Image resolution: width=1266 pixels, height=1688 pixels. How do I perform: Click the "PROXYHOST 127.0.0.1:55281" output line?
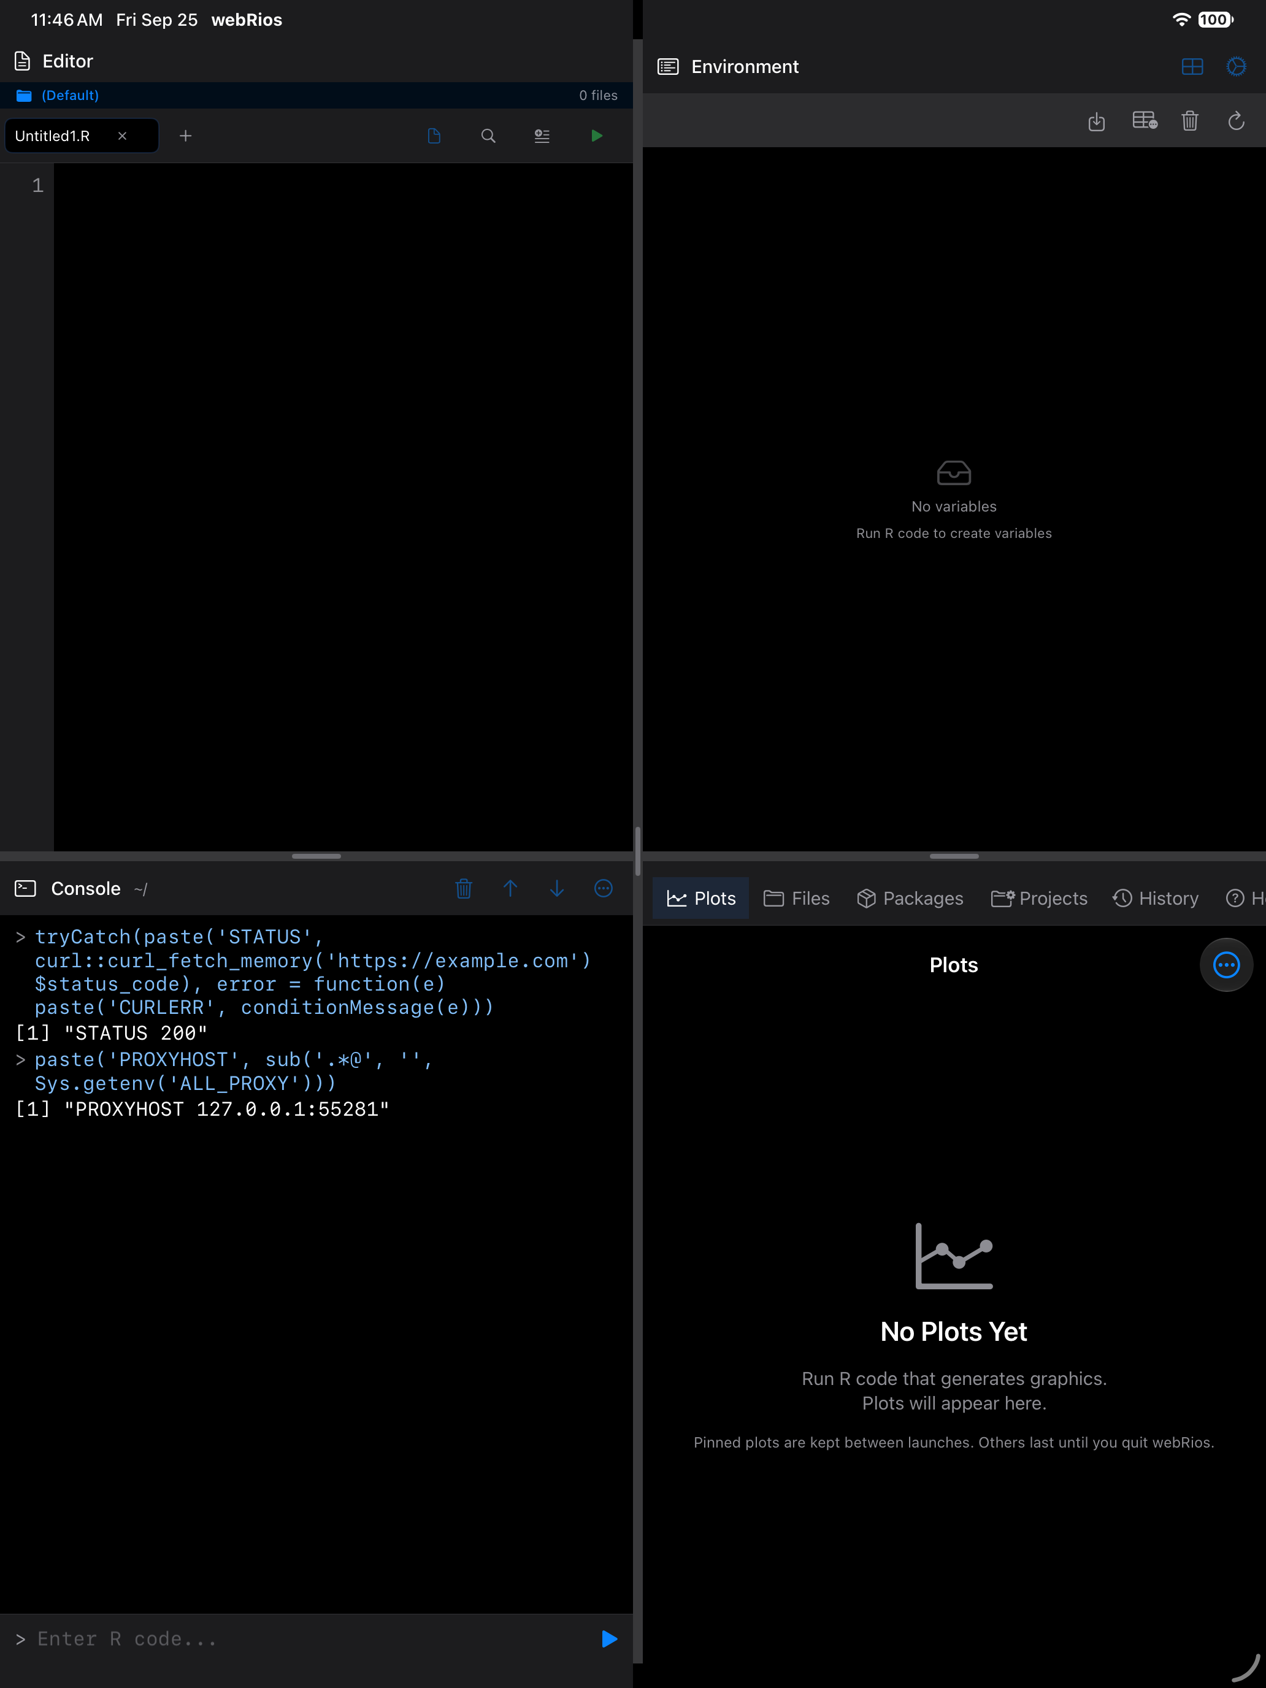202,1109
